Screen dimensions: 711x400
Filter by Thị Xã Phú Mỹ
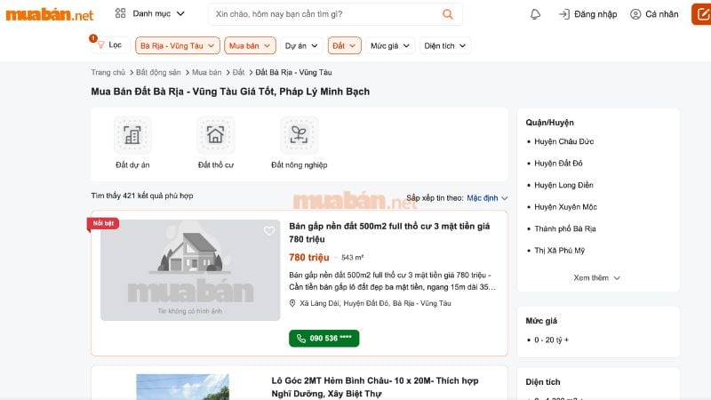tap(560, 251)
